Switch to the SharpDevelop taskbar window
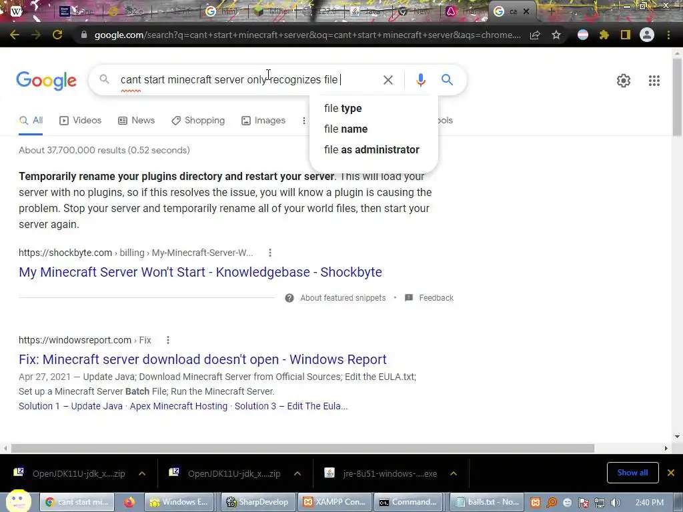This screenshot has height=512, width=683. coord(259,502)
